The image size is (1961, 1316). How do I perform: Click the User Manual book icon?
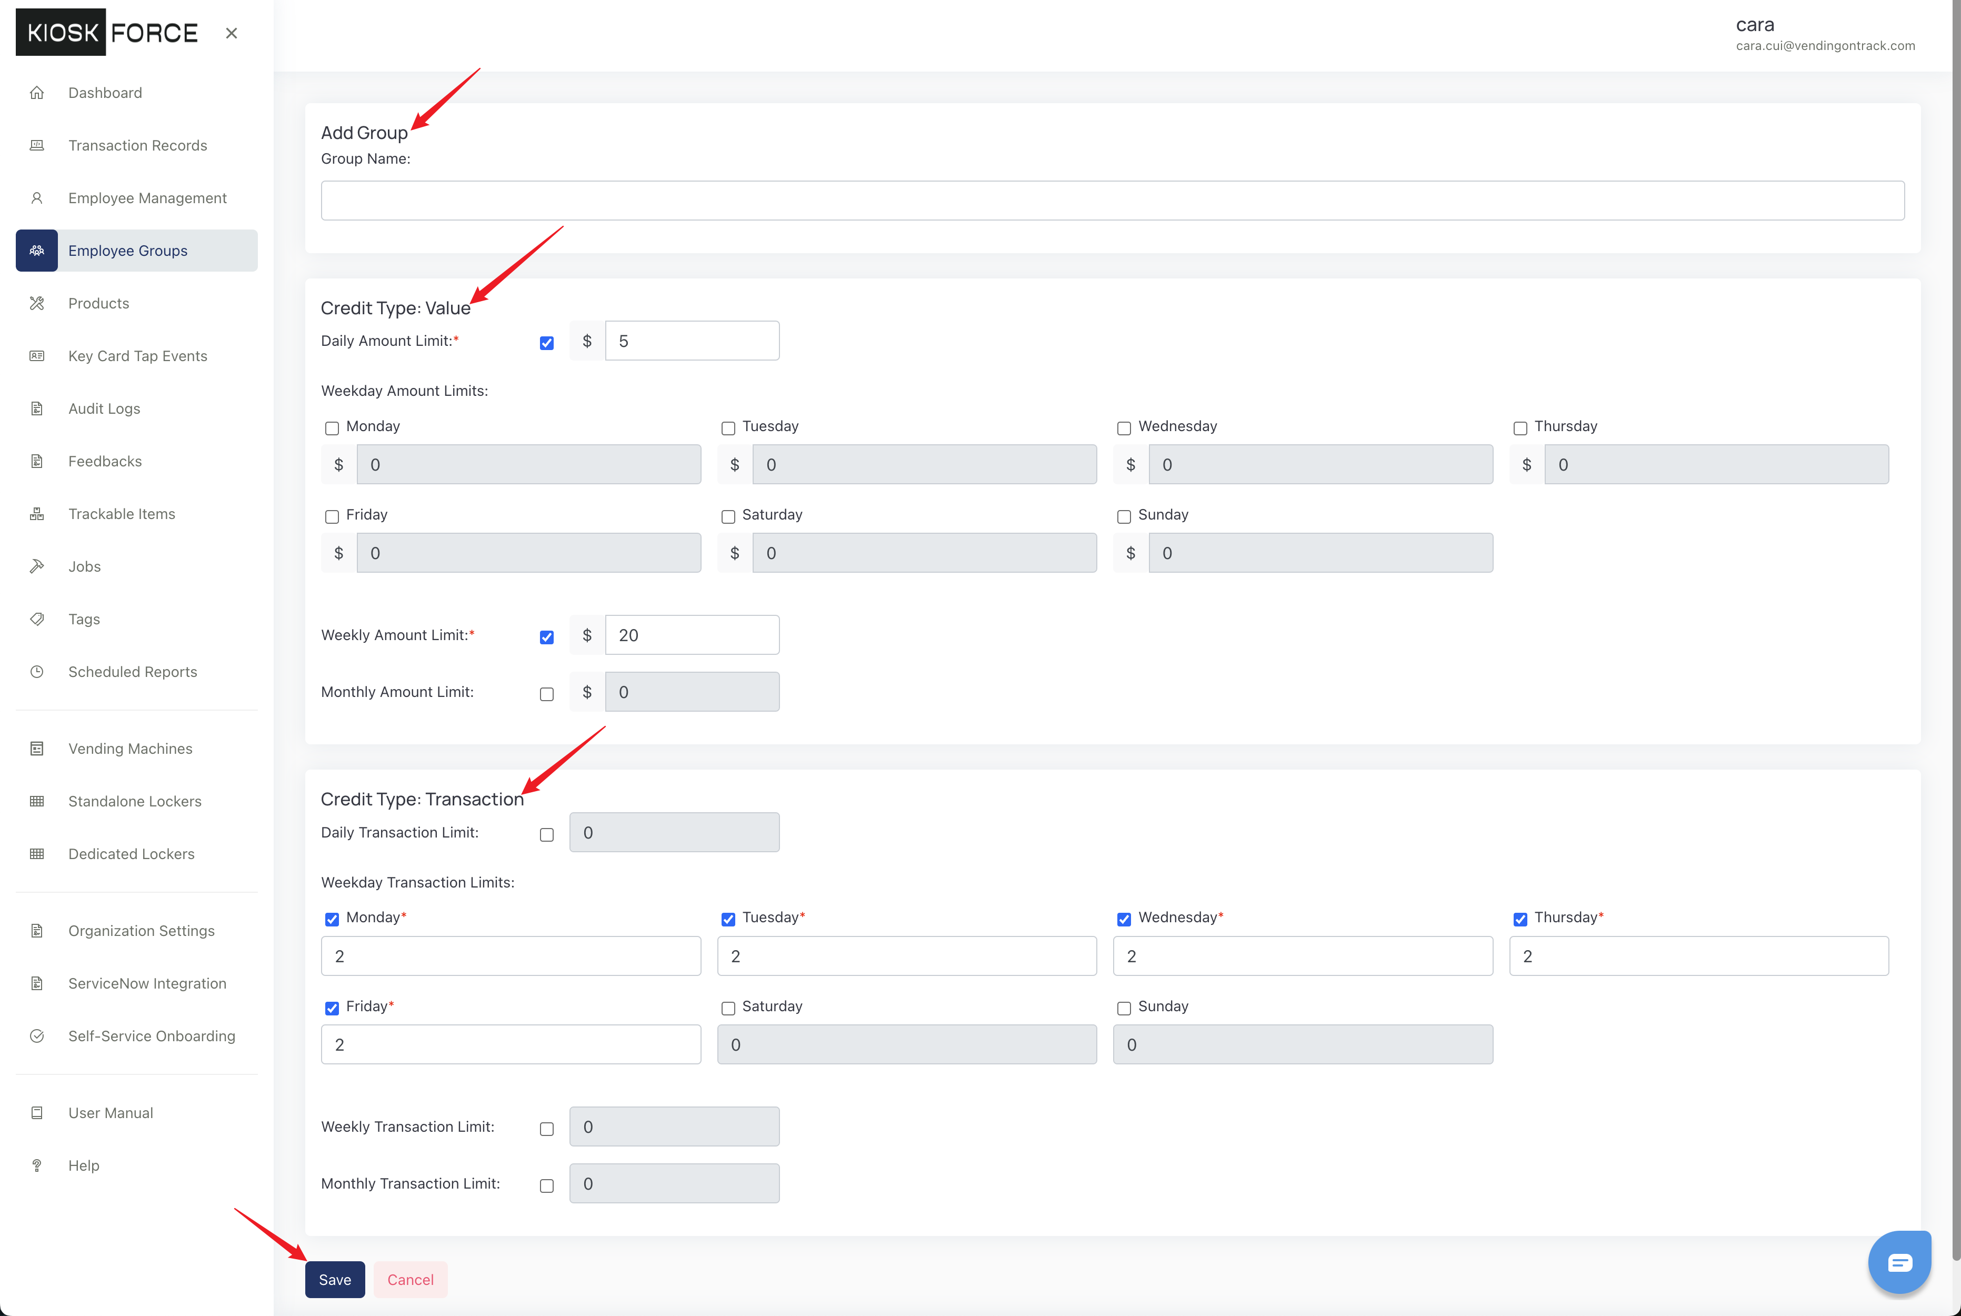(37, 1113)
